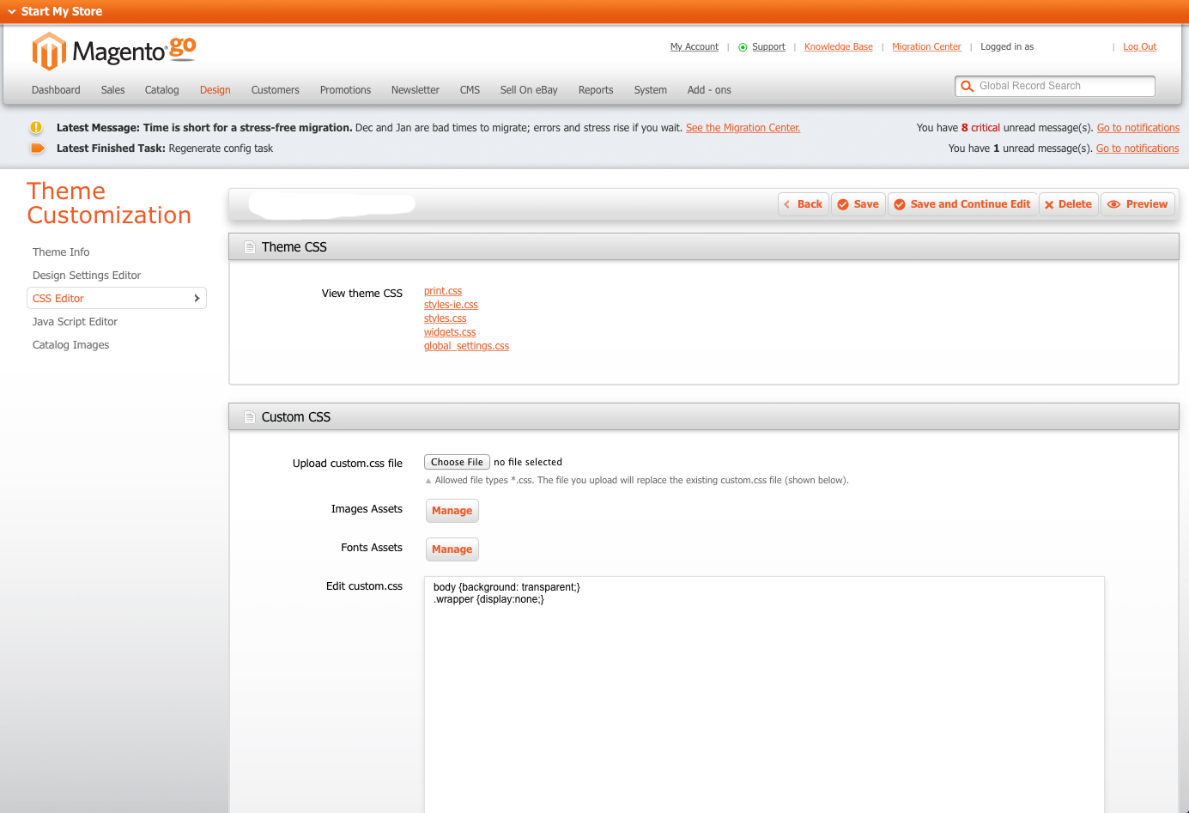Screen dimensions: 1189x813
Task: Select Design Settings Editor in sidebar
Action: (x=87, y=276)
